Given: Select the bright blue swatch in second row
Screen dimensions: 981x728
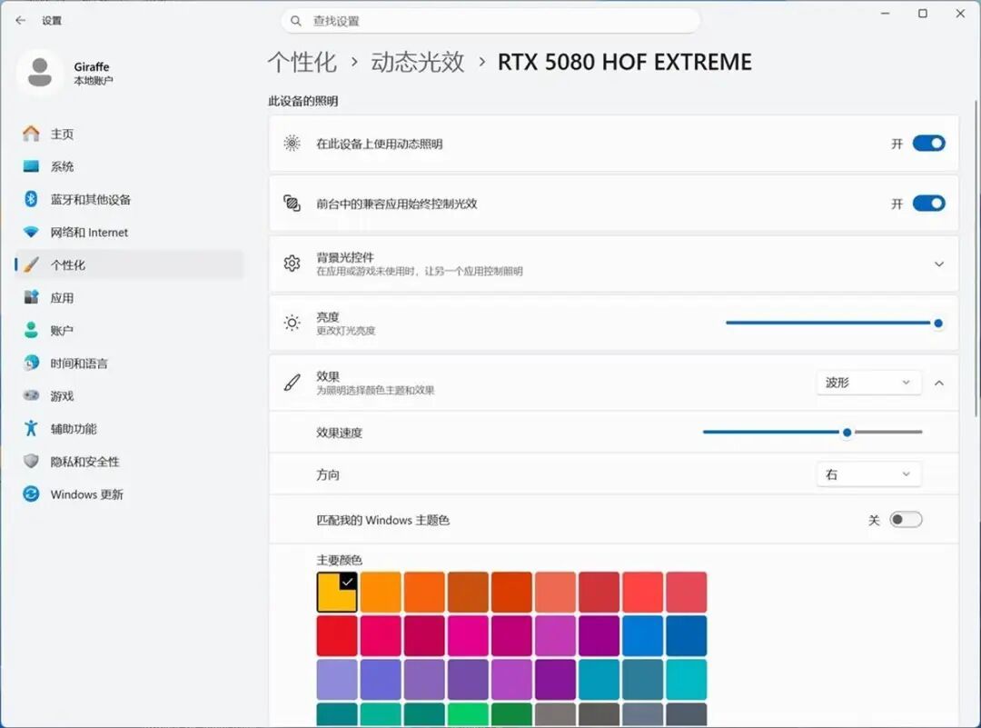Looking at the screenshot, I should click(642, 635).
